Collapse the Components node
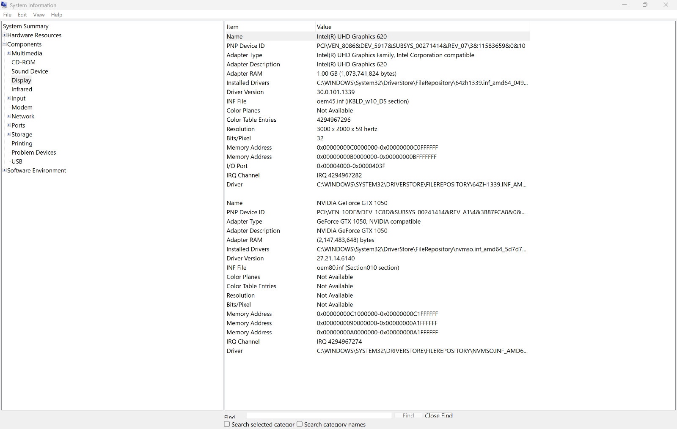677x429 pixels. pyautogui.click(x=5, y=44)
